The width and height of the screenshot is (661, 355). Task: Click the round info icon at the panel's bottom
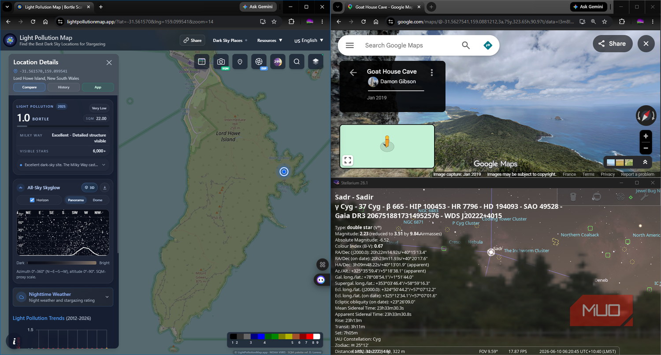point(15,341)
